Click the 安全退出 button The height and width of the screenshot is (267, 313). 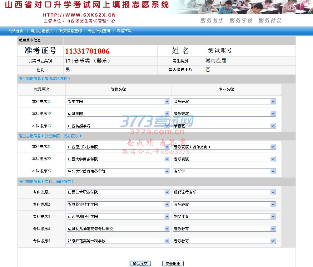tap(173, 264)
